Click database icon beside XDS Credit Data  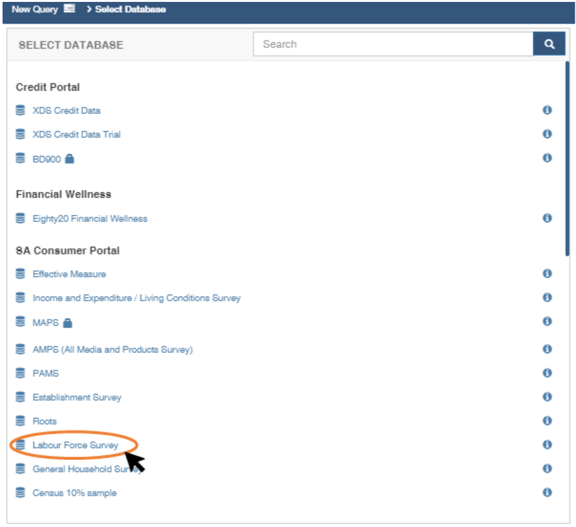pos(20,110)
